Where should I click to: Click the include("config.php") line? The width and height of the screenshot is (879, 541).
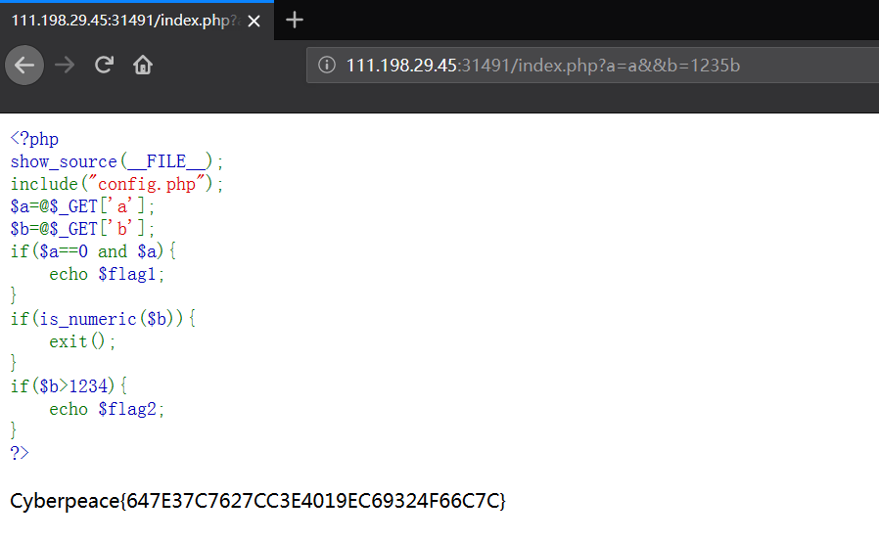[x=116, y=184]
